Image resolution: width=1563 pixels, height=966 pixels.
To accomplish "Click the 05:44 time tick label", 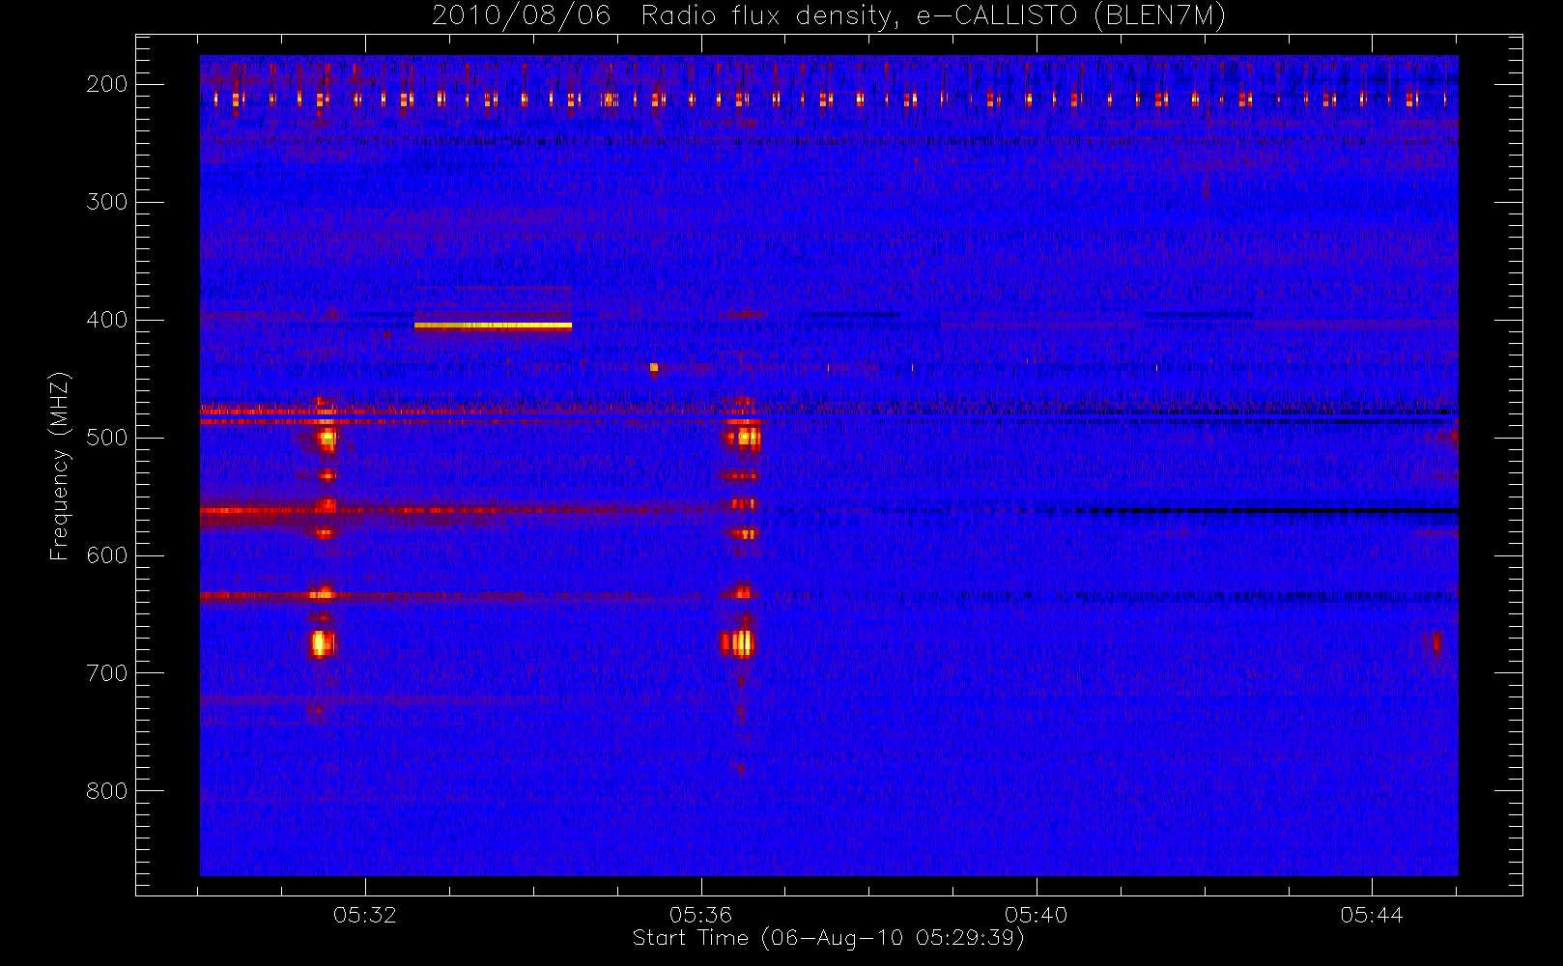I will click(1372, 915).
